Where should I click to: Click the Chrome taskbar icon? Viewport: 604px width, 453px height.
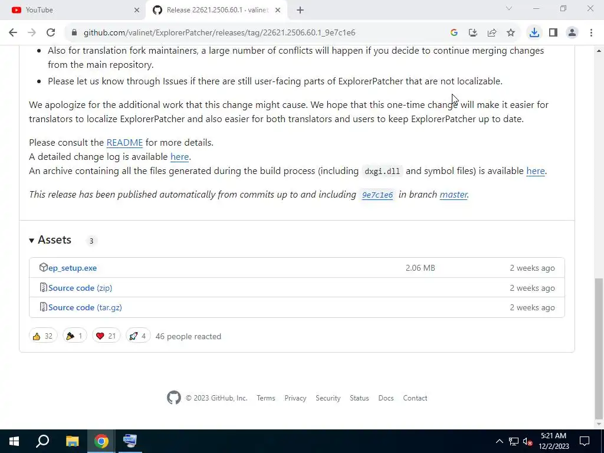pos(101,441)
